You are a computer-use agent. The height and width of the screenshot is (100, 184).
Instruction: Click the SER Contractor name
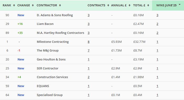coord(48,68)
